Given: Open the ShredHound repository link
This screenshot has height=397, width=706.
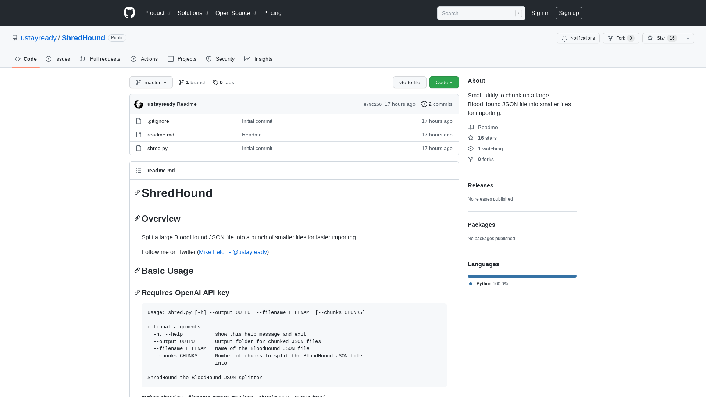Looking at the screenshot, I should click(83, 38).
